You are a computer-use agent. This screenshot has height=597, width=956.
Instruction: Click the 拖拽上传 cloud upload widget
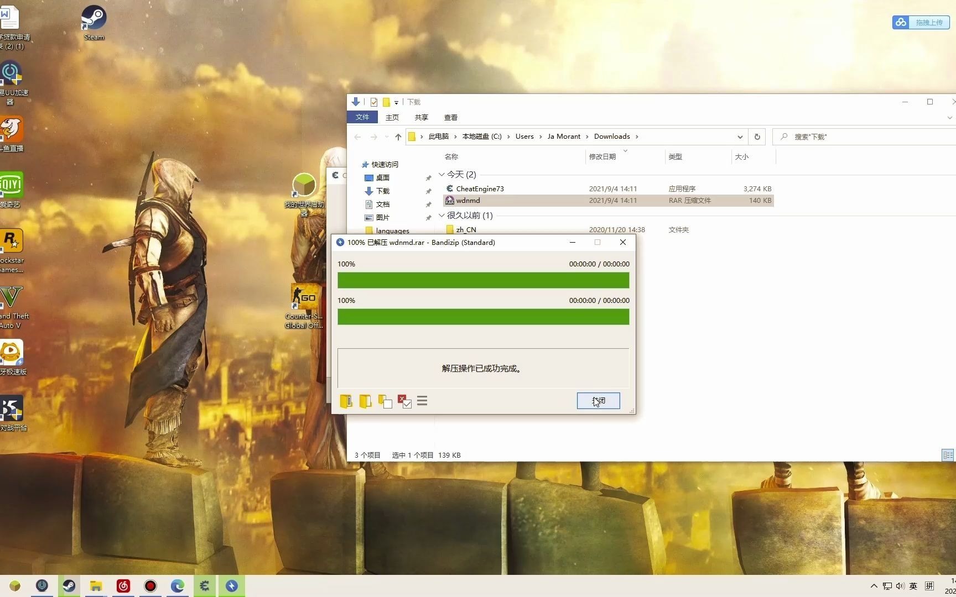point(921,22)
